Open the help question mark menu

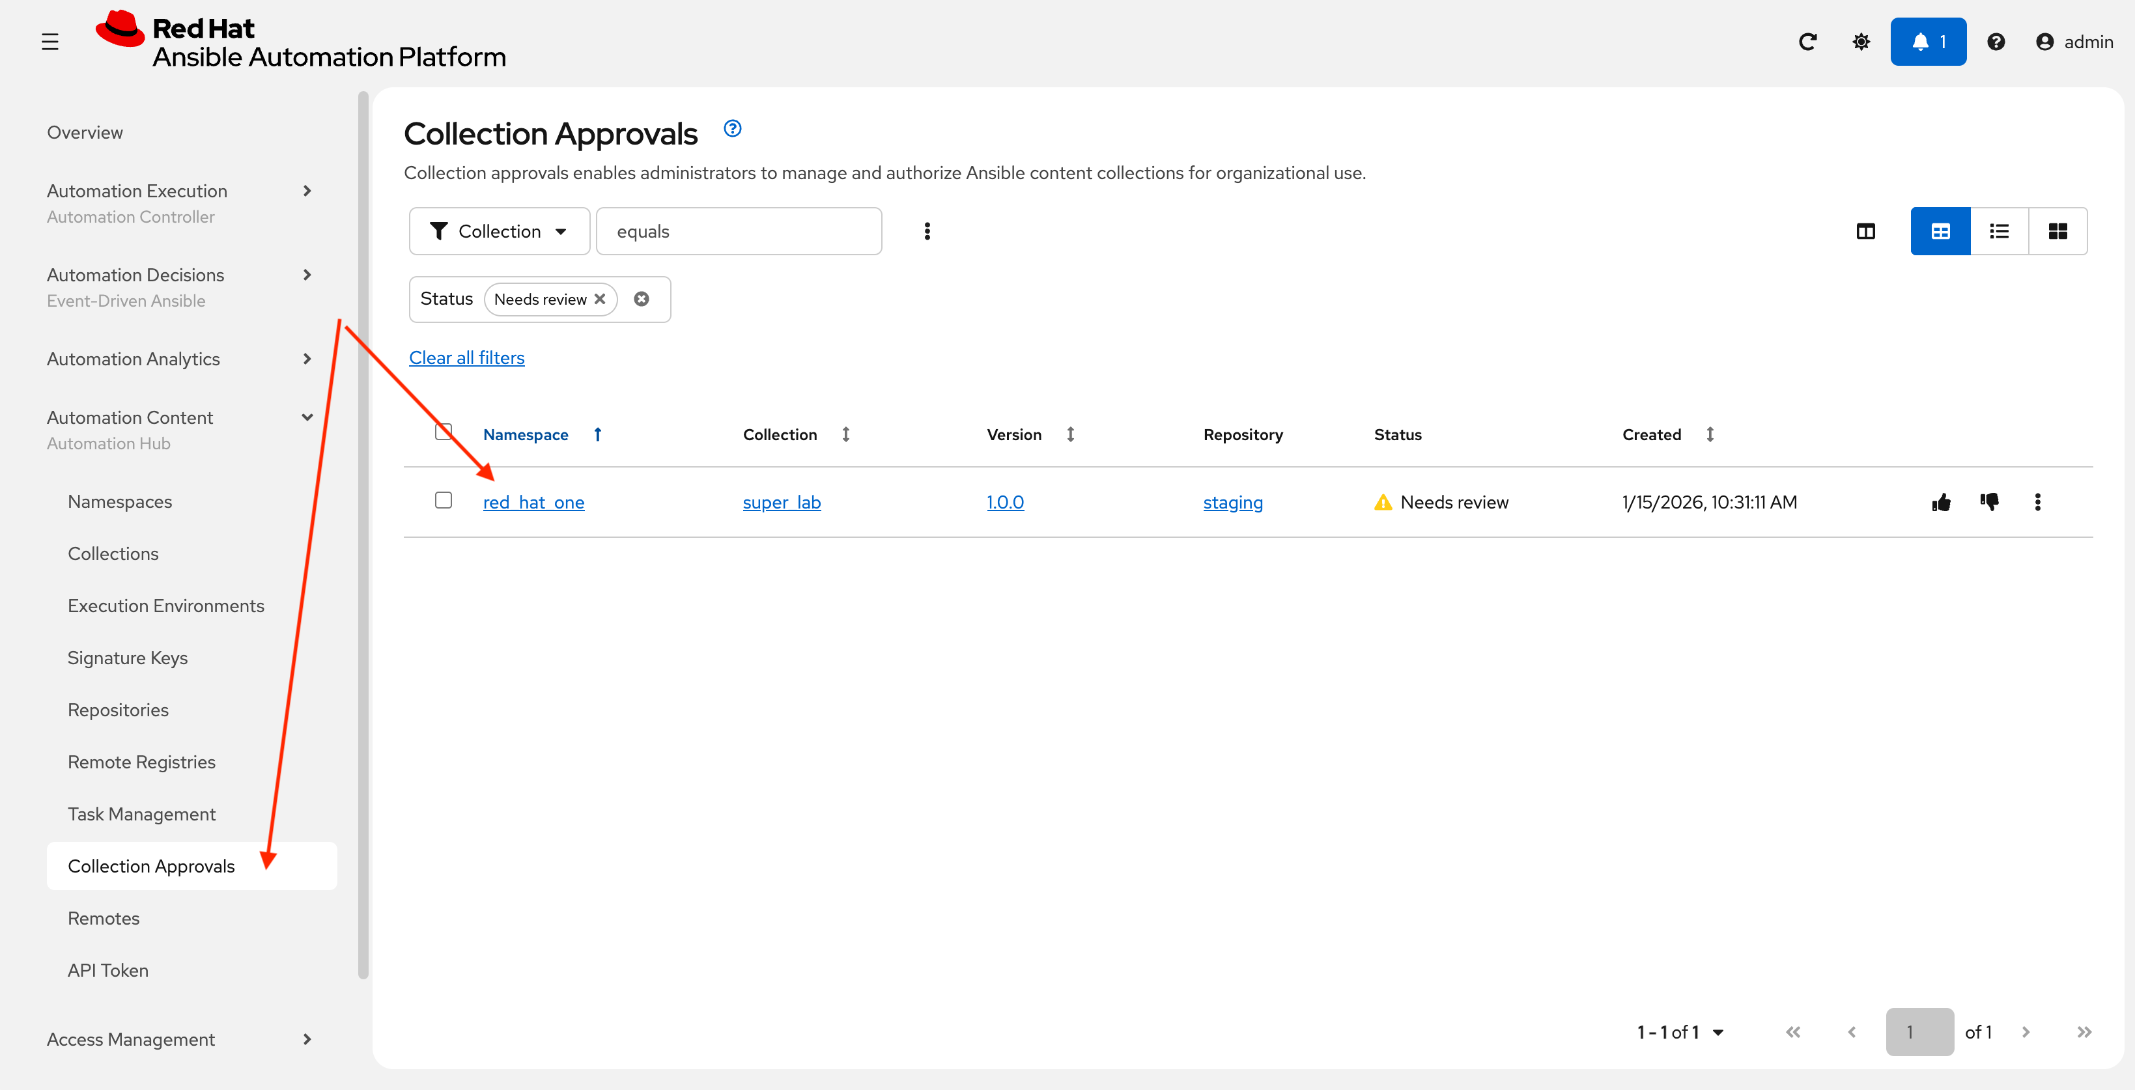pos(1996,42)
